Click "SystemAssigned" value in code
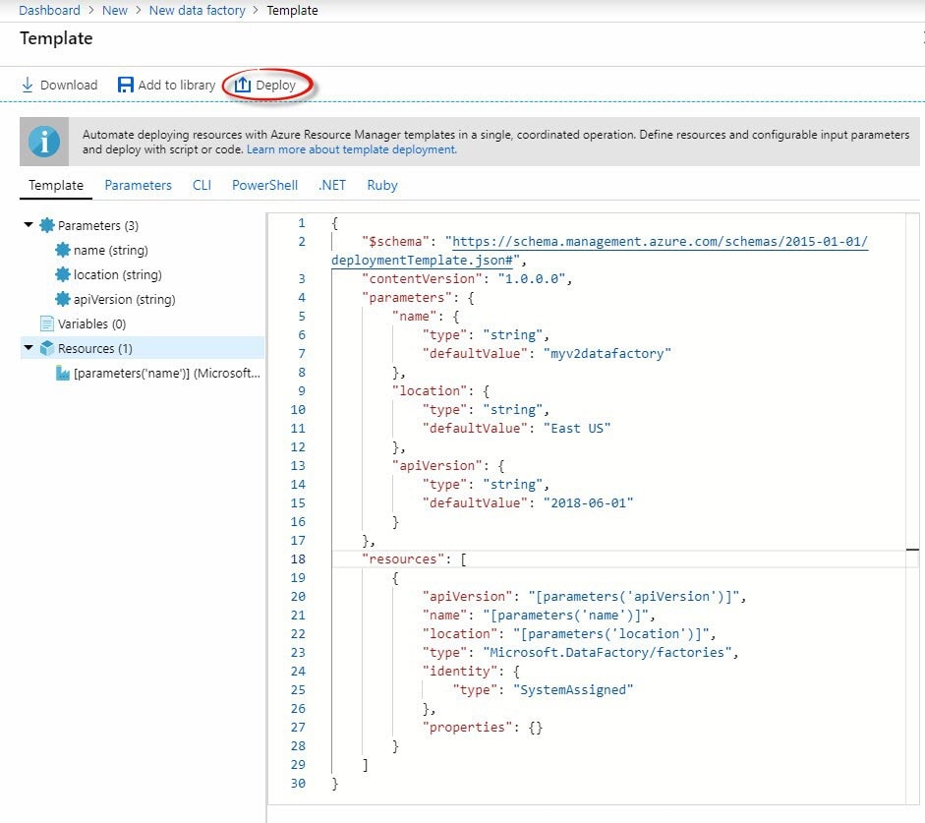This screenshot has width=925, height=823. tap(573, 689)
